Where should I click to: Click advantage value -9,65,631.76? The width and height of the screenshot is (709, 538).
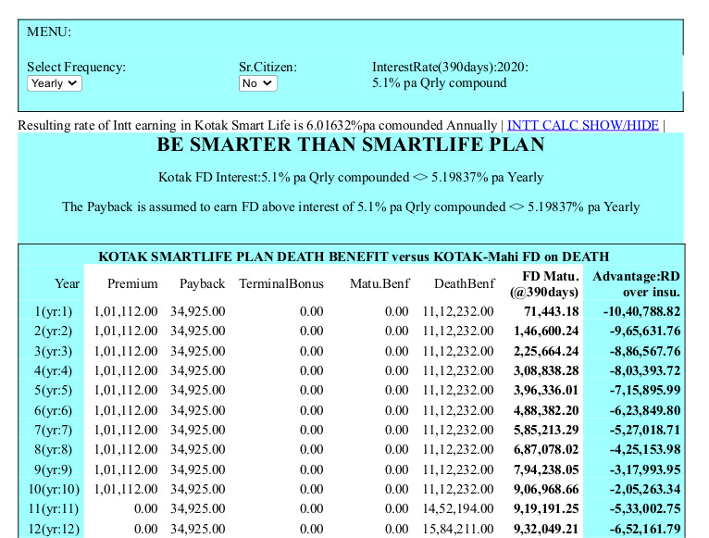point(645,332)
